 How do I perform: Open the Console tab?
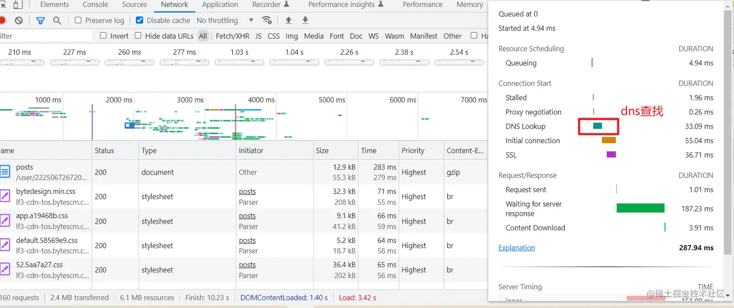tap(95, 5)
